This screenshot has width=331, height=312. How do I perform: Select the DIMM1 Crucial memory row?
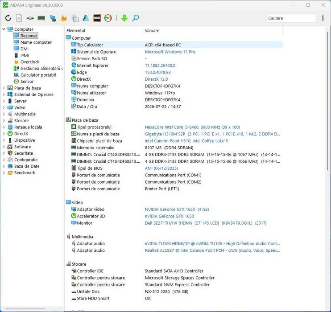[x=174, y=154]
